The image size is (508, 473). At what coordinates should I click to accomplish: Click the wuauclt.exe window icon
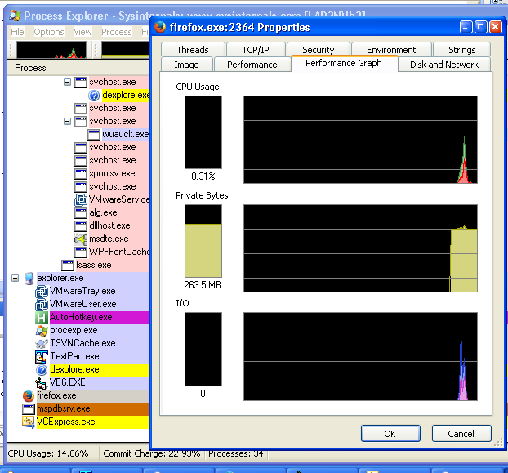94,135
